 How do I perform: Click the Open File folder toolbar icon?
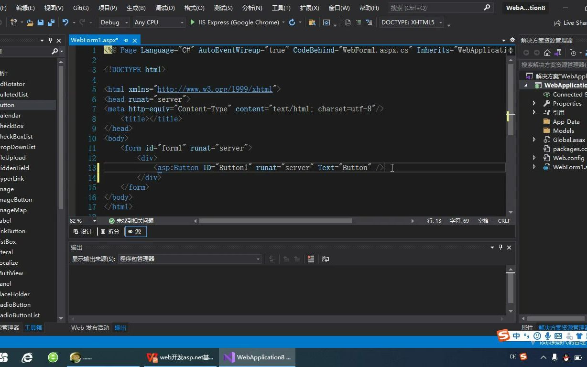tap(30, 22)
